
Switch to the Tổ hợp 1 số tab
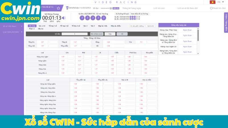pos(52,26)
